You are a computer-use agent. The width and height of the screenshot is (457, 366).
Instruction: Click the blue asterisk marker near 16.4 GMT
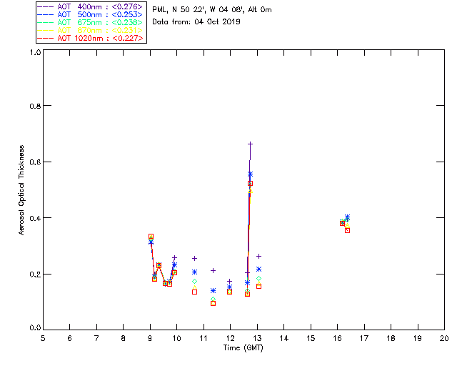pos(347,217)
